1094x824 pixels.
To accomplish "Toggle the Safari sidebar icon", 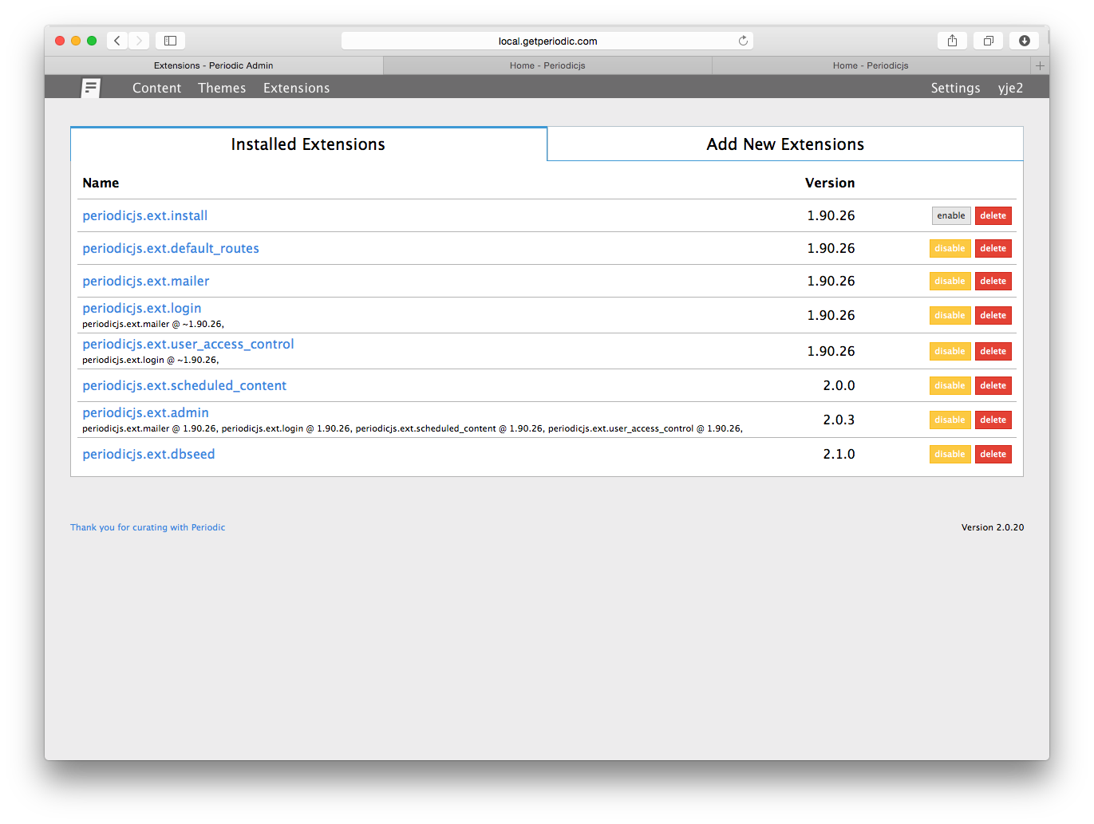I will tap(170, 41).
